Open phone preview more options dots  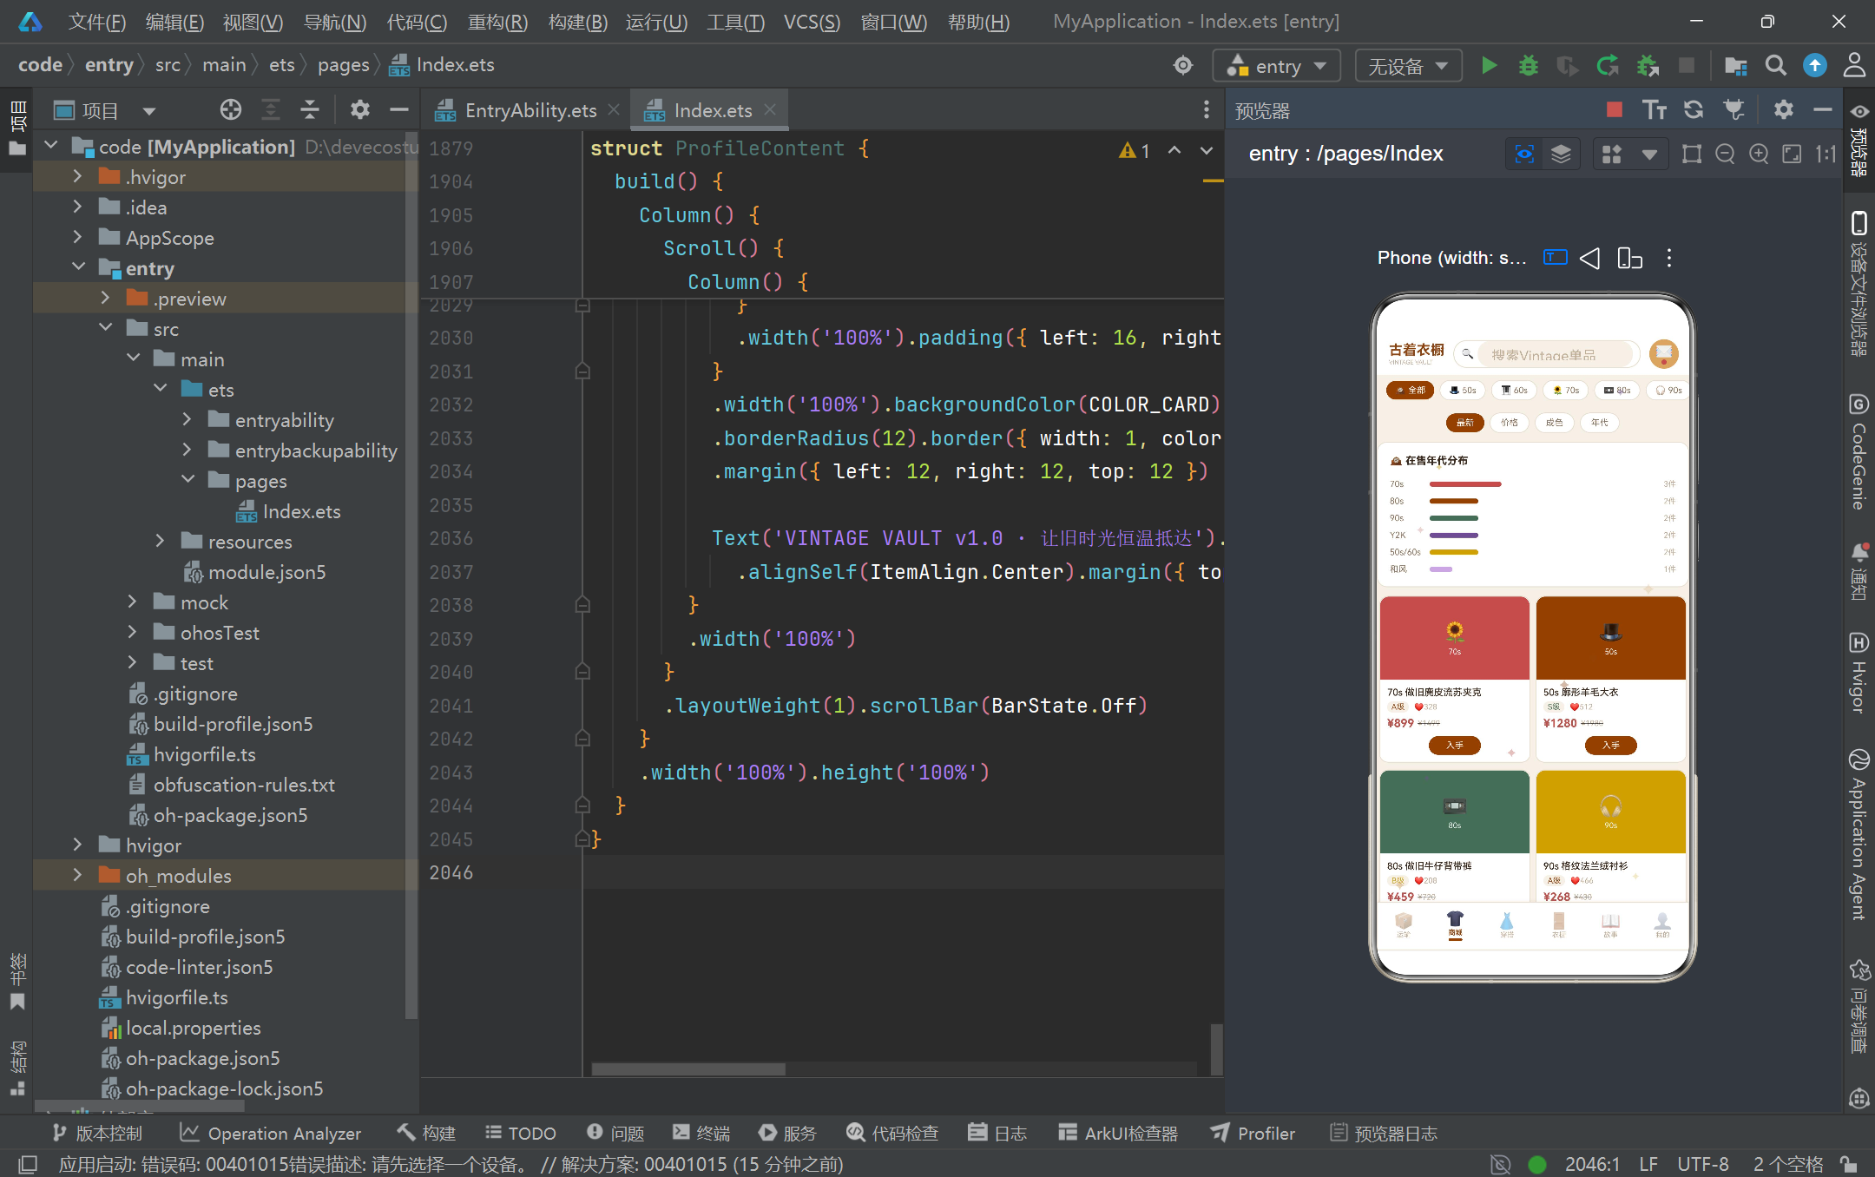point(1668,258)
